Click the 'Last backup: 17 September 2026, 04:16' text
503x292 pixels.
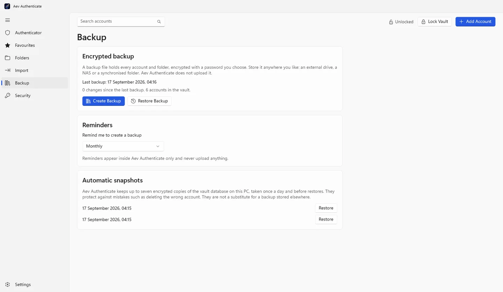click(119, 82)
